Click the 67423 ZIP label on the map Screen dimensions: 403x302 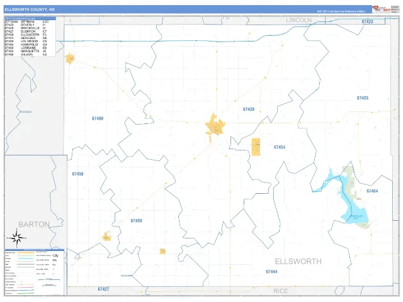coord(367,21)
